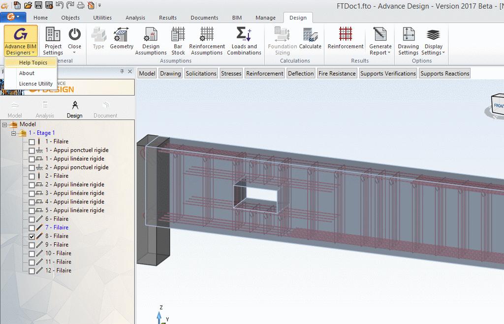Viewport: 504px width, 324px height.
Task: Open the Reinforcement results tool
Action: (x=346, y=38)
